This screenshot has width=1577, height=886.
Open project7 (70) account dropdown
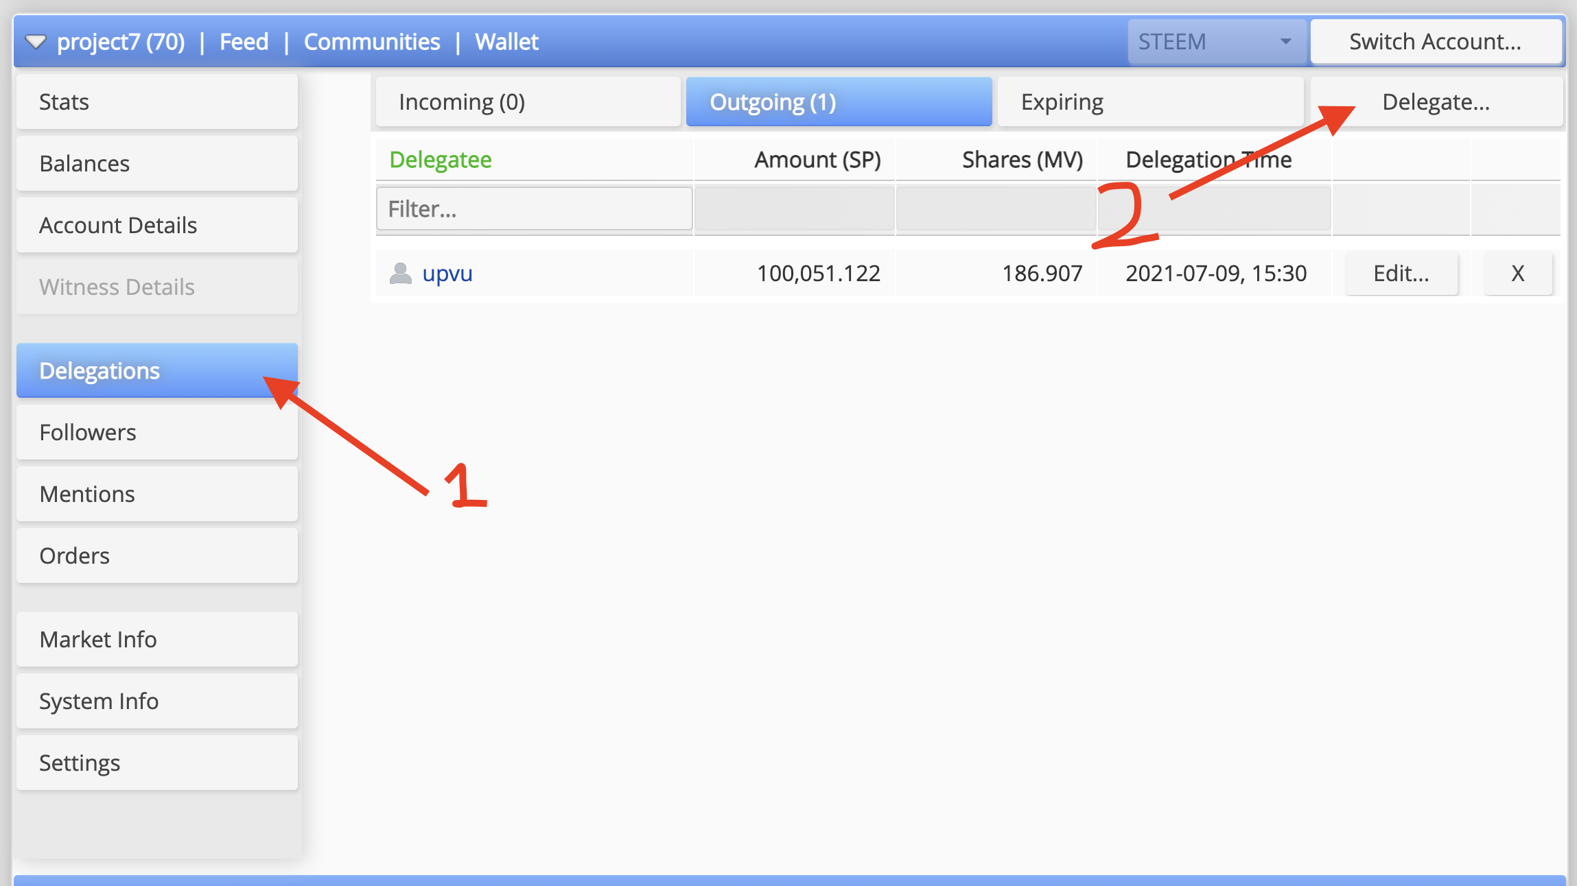tap(121, 42)
